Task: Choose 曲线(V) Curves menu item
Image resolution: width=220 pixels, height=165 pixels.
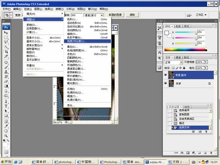Action: pyautogui.click(x=87, y=34)
